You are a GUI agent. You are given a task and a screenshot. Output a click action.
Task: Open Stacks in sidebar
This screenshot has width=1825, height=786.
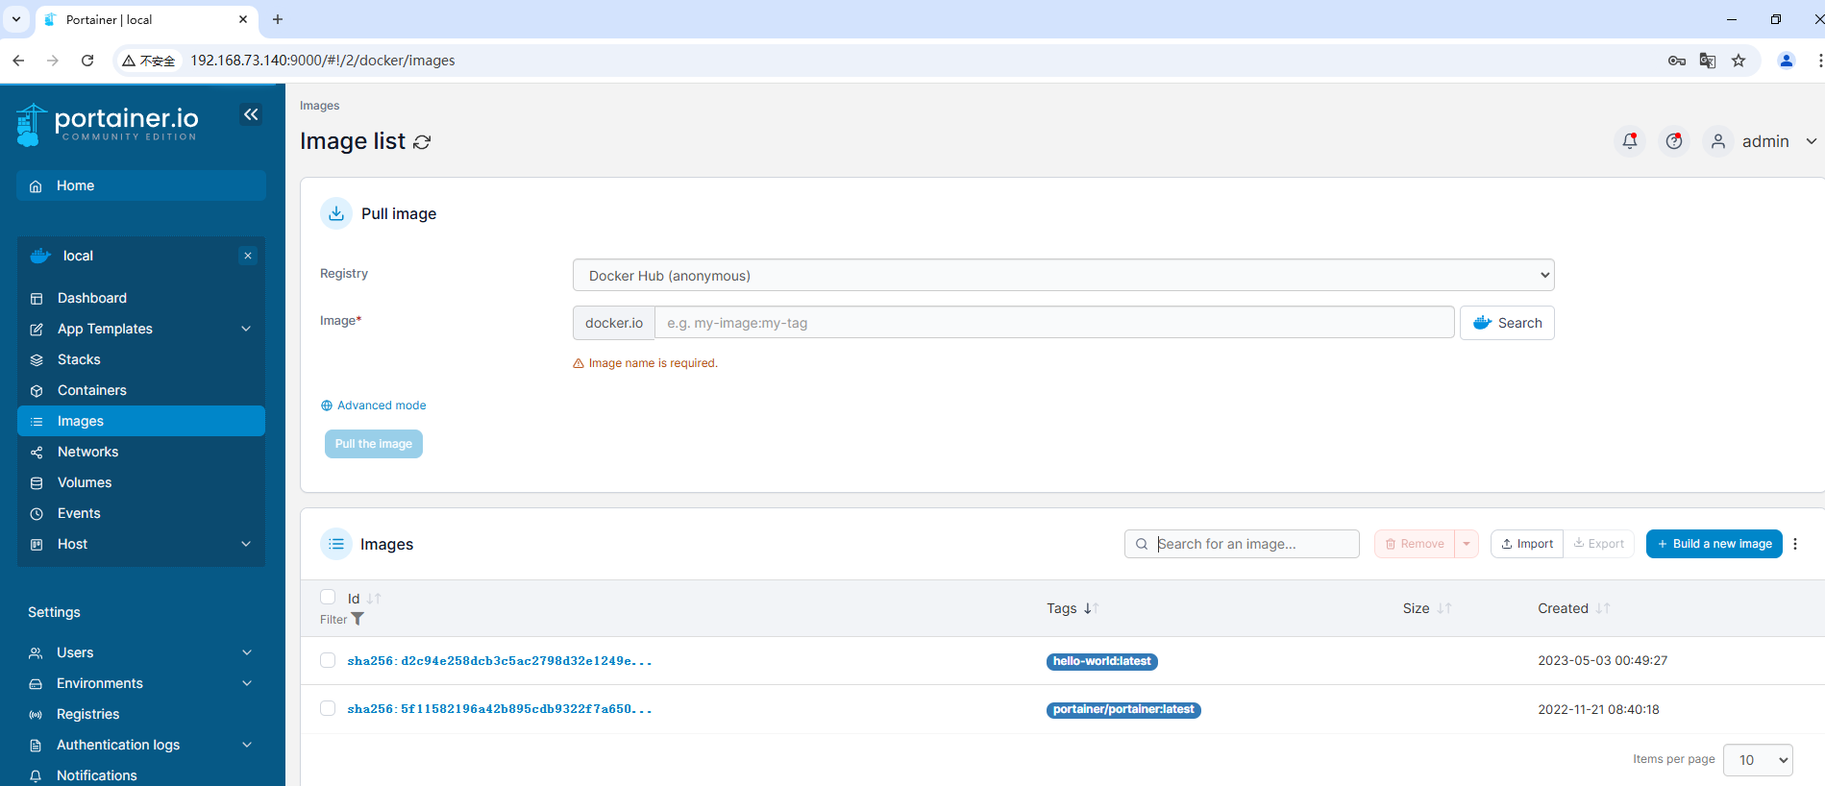click(141, 359)
